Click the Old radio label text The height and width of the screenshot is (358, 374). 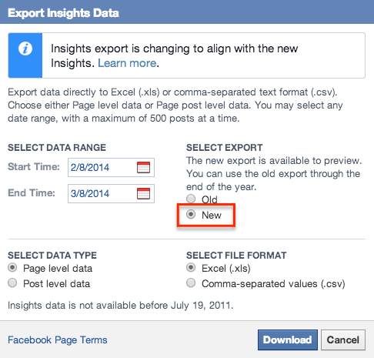(209, 199)
